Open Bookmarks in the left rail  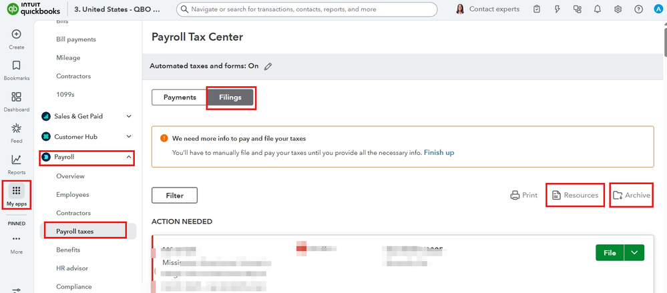(x=16, y=65)
